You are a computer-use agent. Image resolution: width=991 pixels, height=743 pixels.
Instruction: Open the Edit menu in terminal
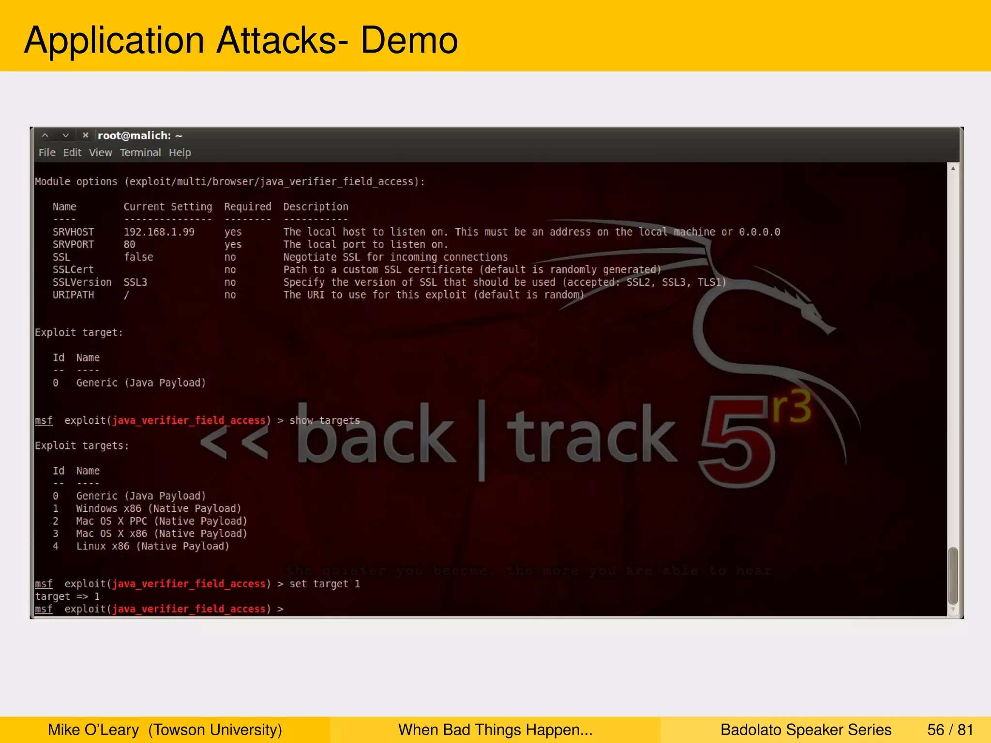click(72, 153)
